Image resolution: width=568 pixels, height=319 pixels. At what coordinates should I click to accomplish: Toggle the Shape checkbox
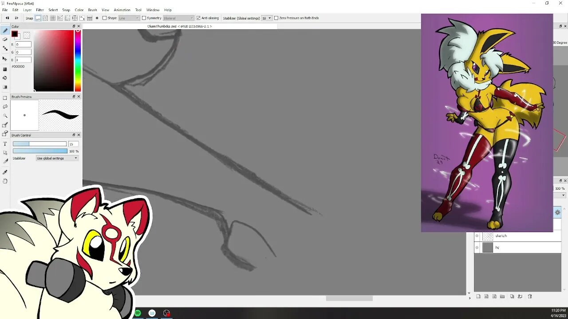click(x=104, y=18)
